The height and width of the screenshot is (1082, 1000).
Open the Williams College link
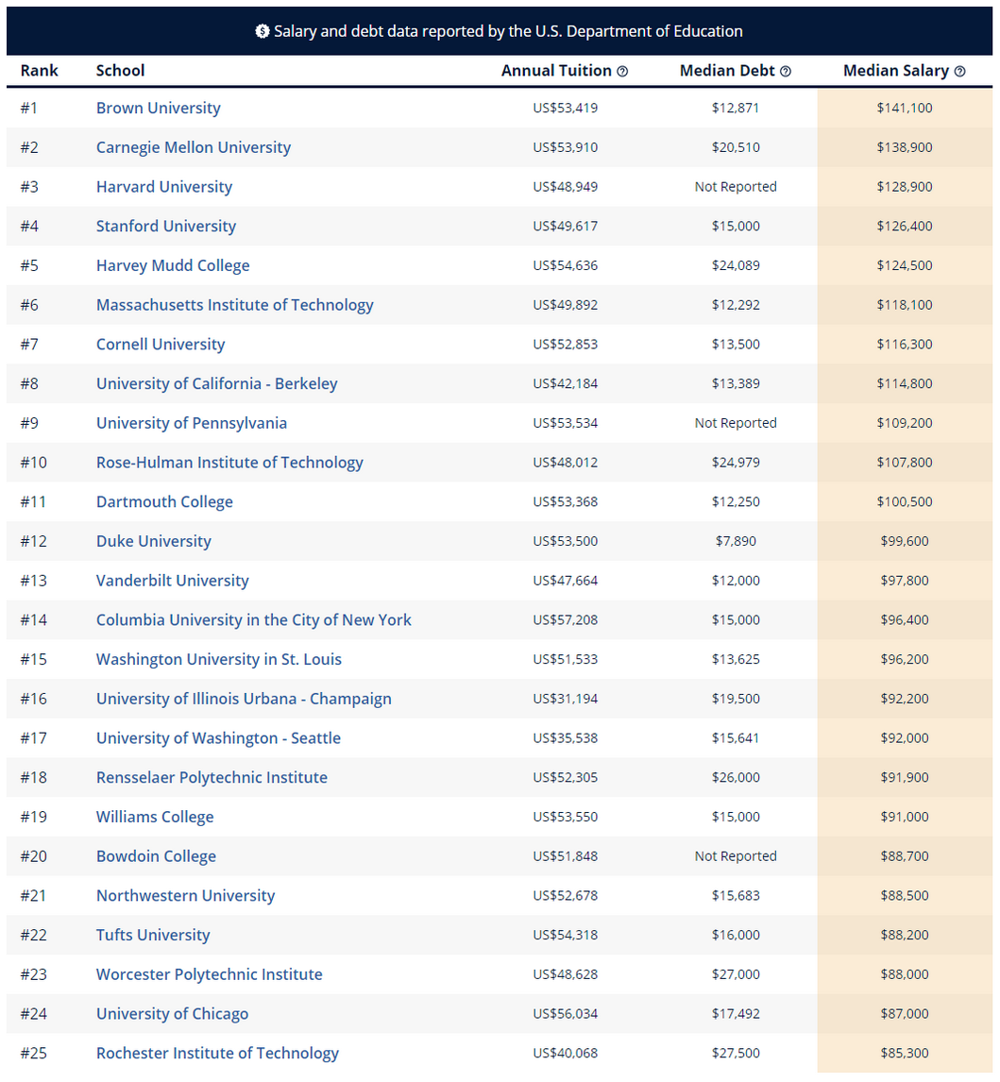(155, 817)
